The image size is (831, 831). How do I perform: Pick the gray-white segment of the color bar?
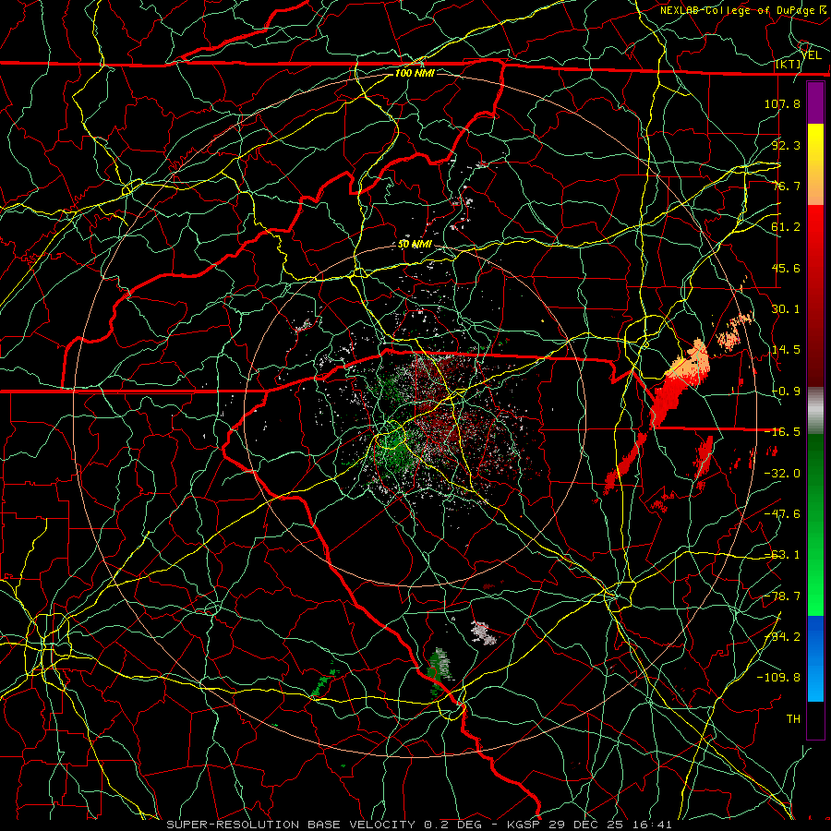815,411
